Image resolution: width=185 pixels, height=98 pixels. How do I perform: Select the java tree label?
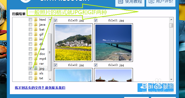pos(42,25)
